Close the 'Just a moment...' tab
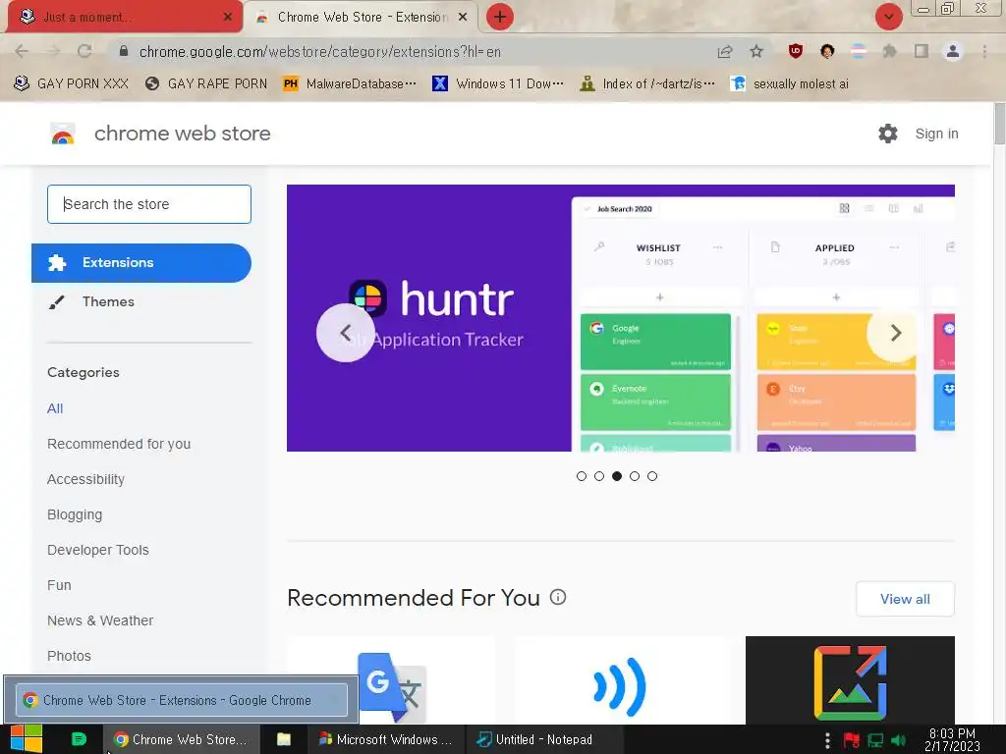The image size is (1006, 754). (227, 18)
